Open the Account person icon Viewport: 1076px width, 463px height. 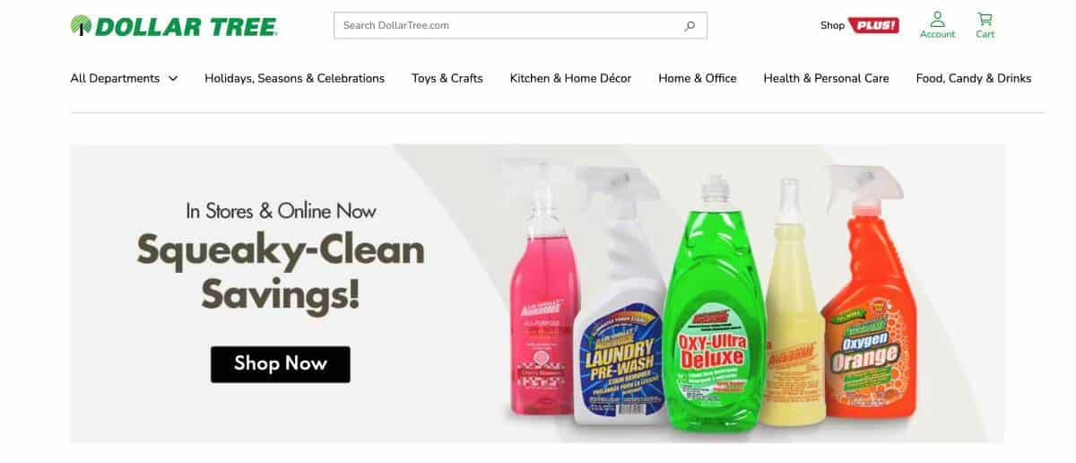tap(937, 19)
